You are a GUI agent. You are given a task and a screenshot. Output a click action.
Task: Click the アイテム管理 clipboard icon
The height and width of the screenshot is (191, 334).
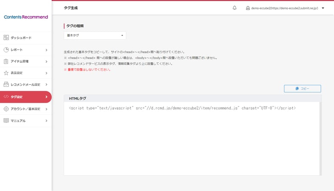6,61
